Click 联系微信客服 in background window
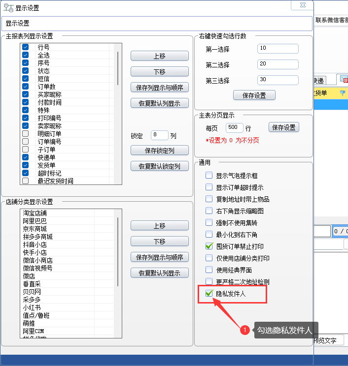 click(x=332, y=20)
